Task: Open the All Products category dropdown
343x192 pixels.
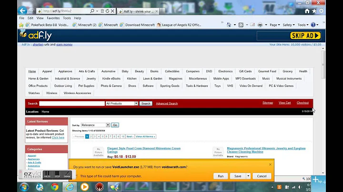Action: [121, 104]
